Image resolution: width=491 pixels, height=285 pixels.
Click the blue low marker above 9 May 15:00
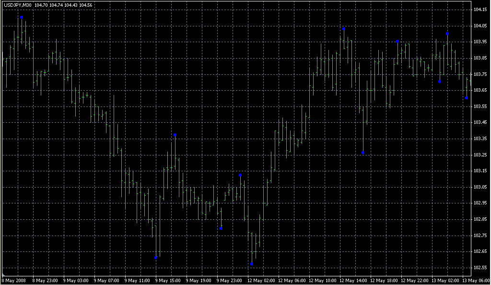click(156, 258)
